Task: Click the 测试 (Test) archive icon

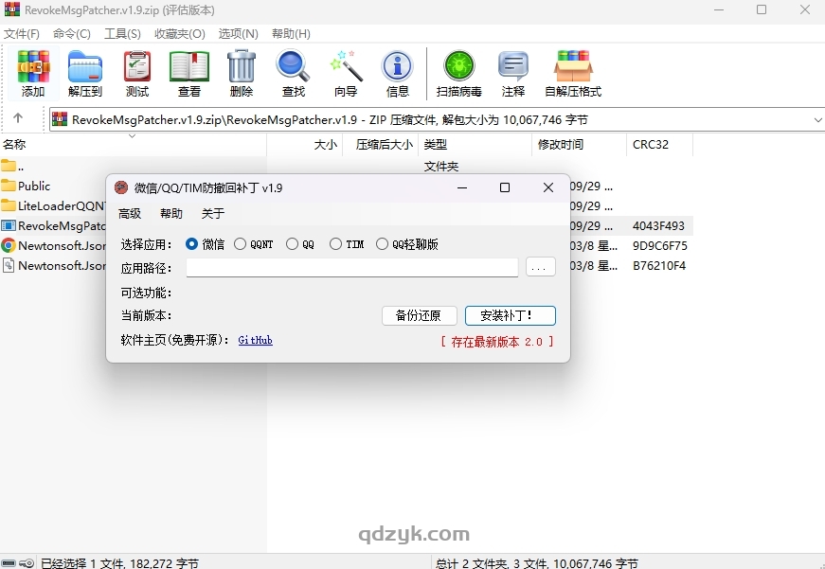Action: (x=136, y=73)
